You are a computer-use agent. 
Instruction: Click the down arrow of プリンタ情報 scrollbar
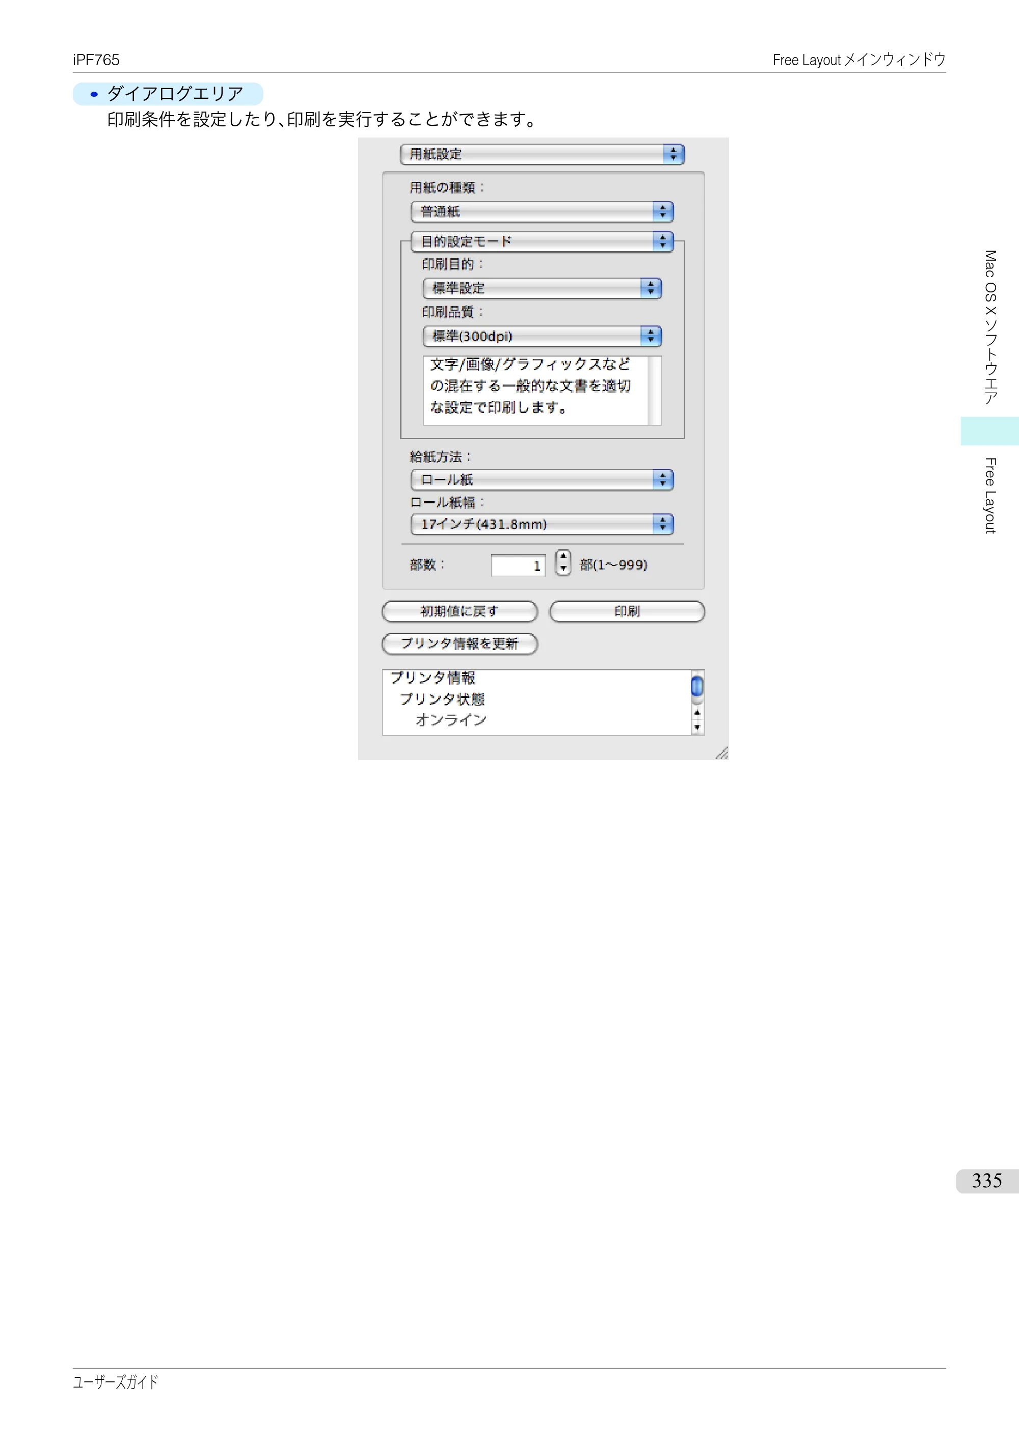[x=697, y=728]
